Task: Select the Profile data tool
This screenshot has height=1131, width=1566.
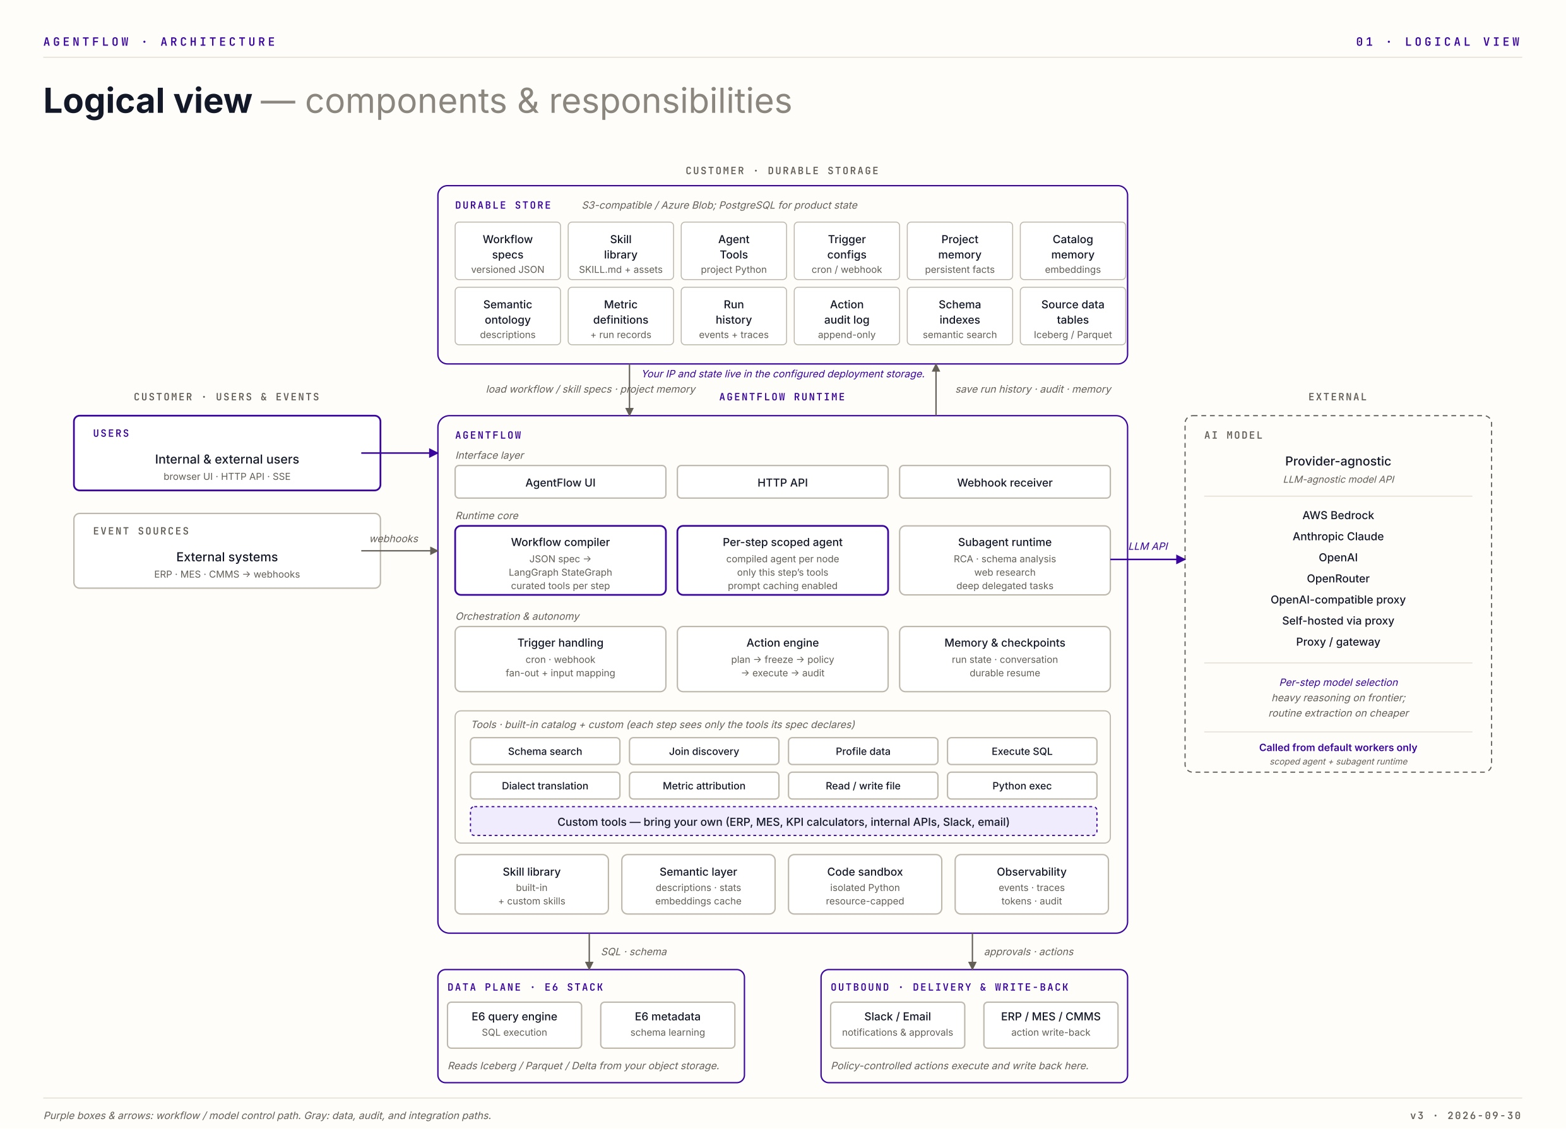Action: tap(862, 751)
